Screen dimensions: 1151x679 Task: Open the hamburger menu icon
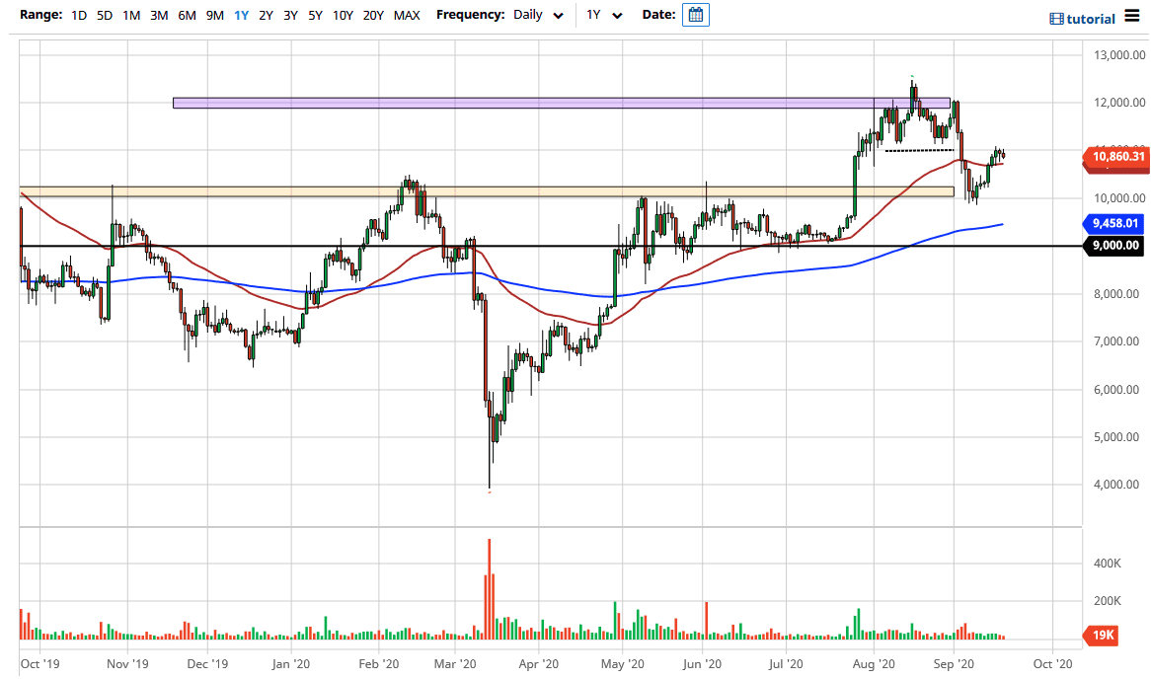1130,17
